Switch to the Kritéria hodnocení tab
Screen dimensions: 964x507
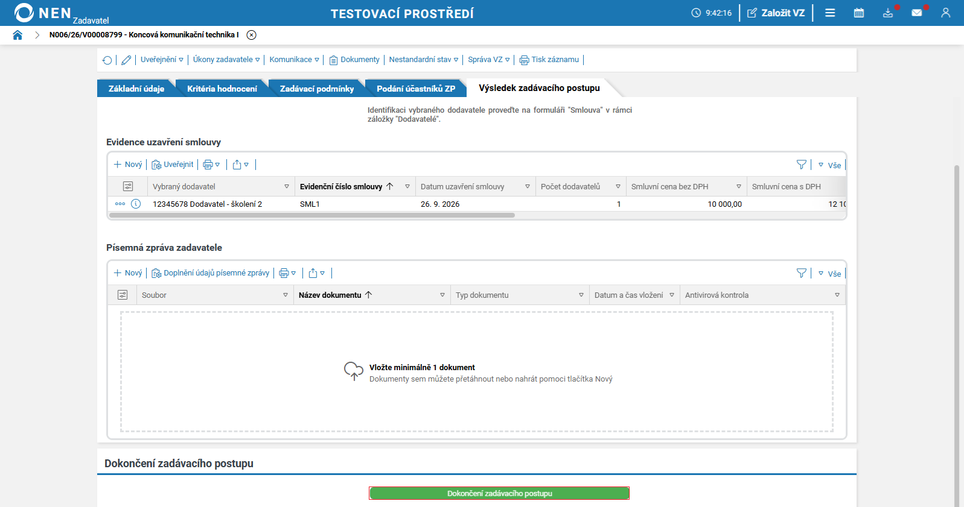[x=222, y=89]
